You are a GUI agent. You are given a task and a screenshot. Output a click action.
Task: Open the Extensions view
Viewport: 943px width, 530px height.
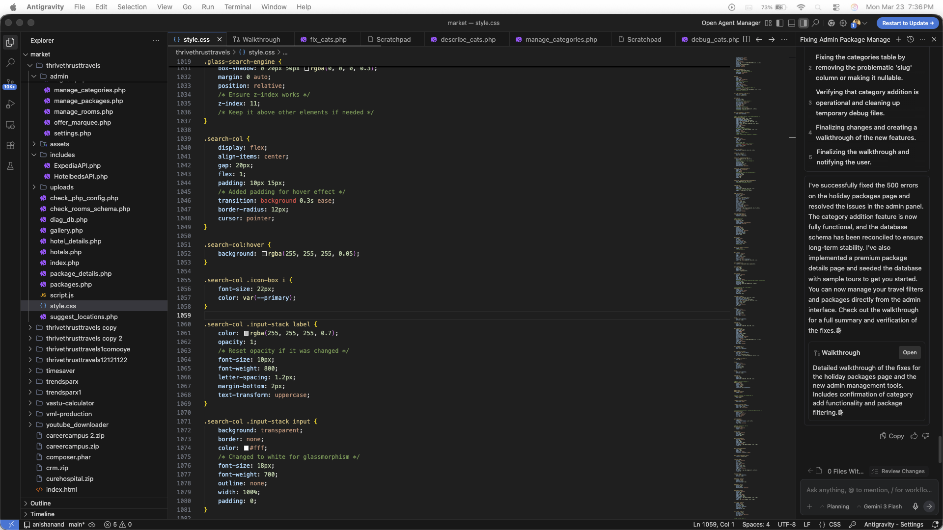click(x=10, y=145)
